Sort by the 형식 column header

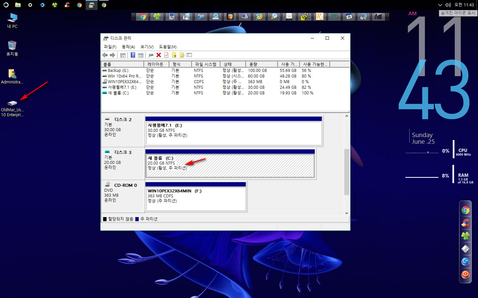180,64
